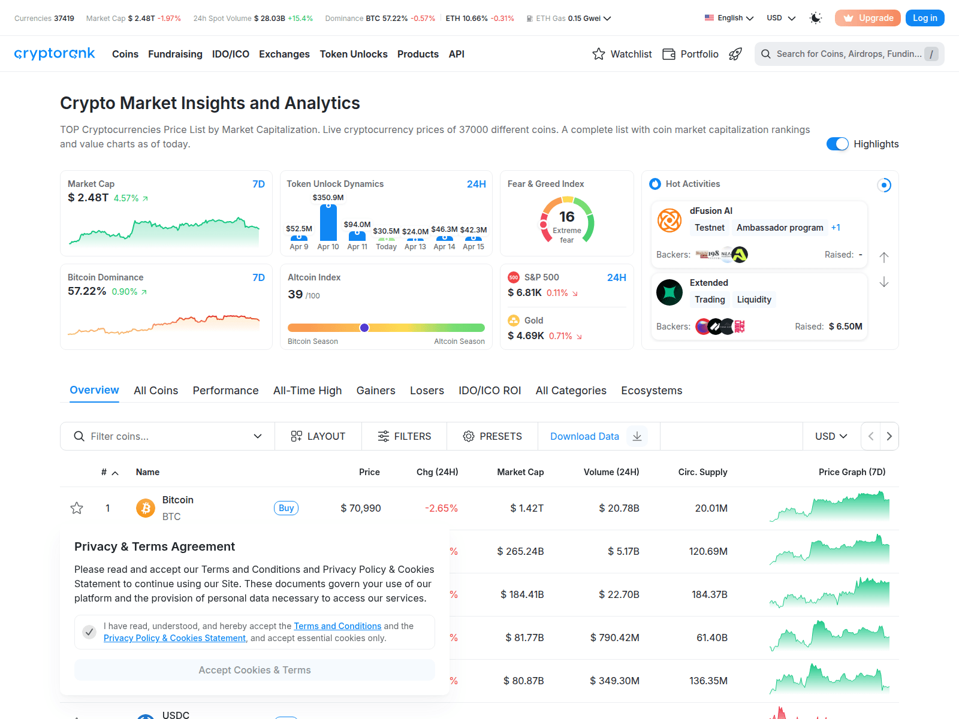Star Bitcoin to add to watchlist

77,508
